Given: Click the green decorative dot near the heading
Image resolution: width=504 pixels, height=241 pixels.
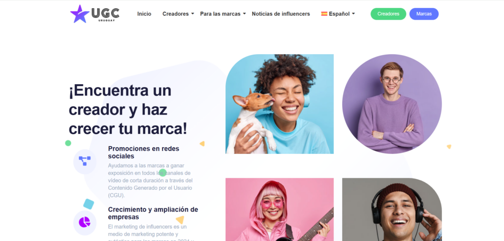Looking at the screenshot, I should [68, 143].
